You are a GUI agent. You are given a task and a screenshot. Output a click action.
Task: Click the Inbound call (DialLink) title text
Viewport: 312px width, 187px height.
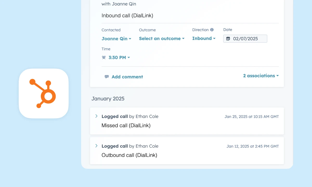127,16
